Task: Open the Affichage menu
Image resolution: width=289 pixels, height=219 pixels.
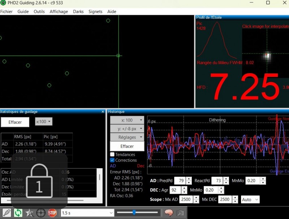Action: [59, 12]
